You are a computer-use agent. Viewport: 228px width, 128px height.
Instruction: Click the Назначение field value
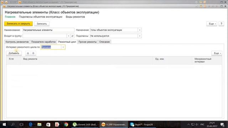tap(114, 30)
